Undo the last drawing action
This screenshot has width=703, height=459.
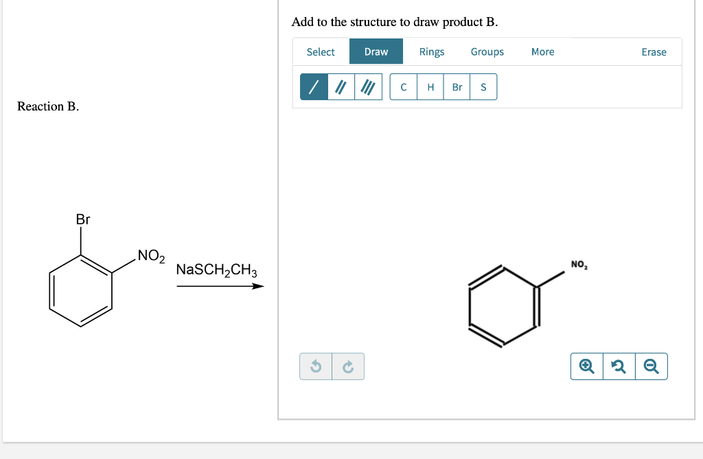(x=315, y=366)
